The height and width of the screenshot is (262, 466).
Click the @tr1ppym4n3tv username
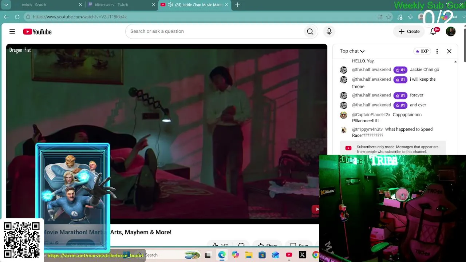click(367, 129)
